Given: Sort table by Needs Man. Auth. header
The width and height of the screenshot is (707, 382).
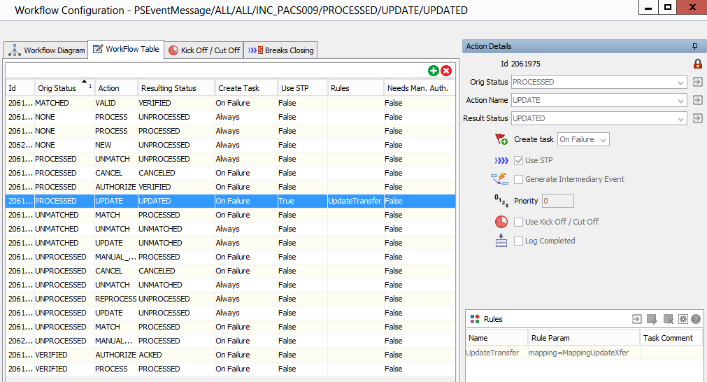Looking at the screenshot, I should (420, 88).
